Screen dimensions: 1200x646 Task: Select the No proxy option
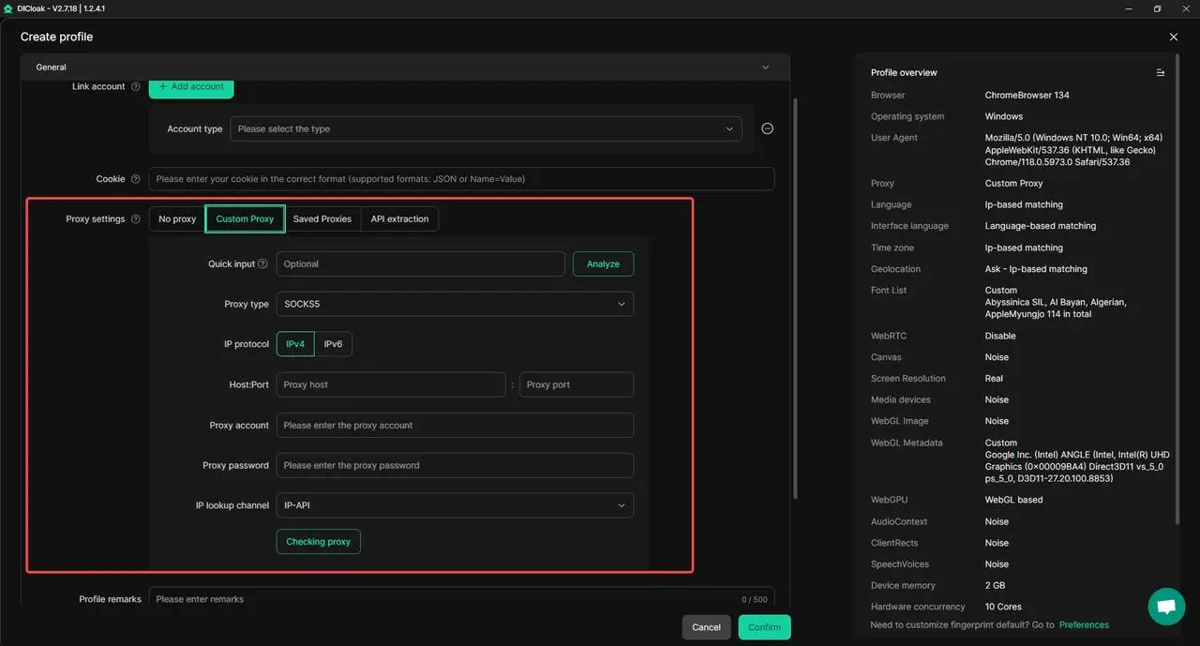[177, 219]
